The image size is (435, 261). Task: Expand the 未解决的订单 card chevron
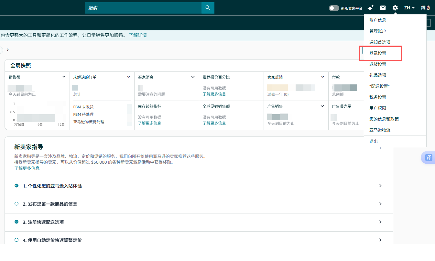(x=128, y=77)
